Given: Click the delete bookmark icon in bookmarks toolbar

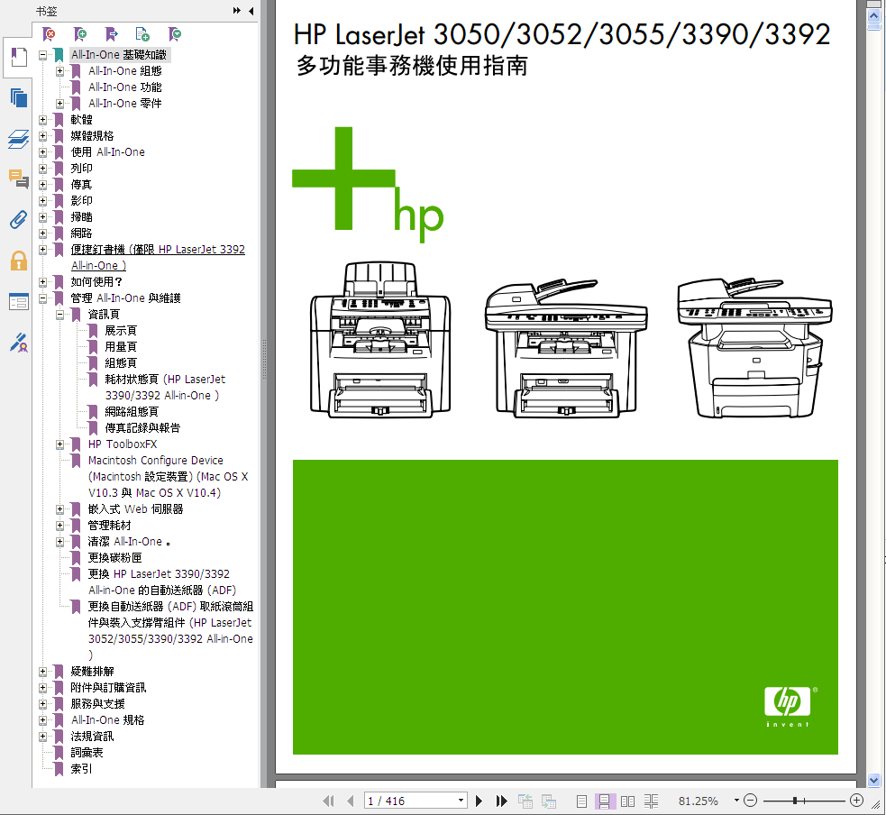Looking at the screenshot, I should (x=50, y=34).
